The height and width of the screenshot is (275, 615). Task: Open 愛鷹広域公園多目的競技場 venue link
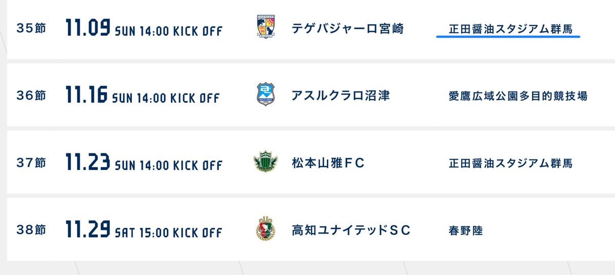[518, 96]
